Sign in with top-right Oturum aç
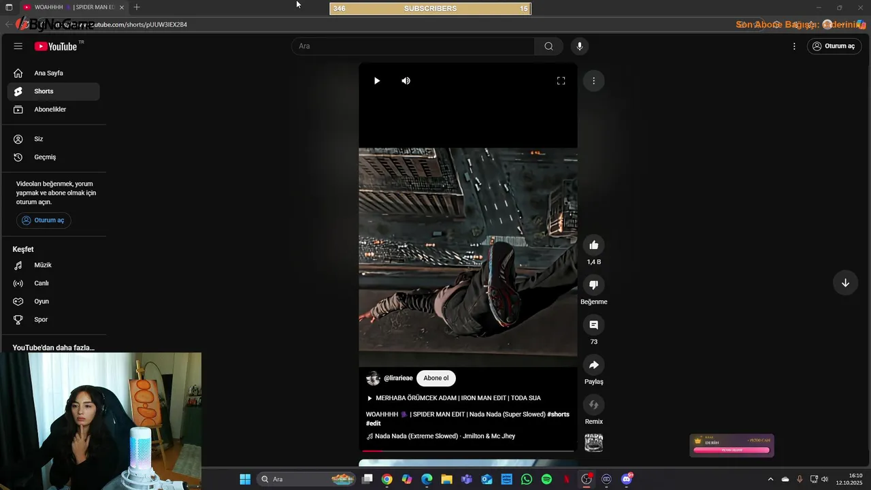The height and width of the screenshot is (490, 871). point(834,46)
